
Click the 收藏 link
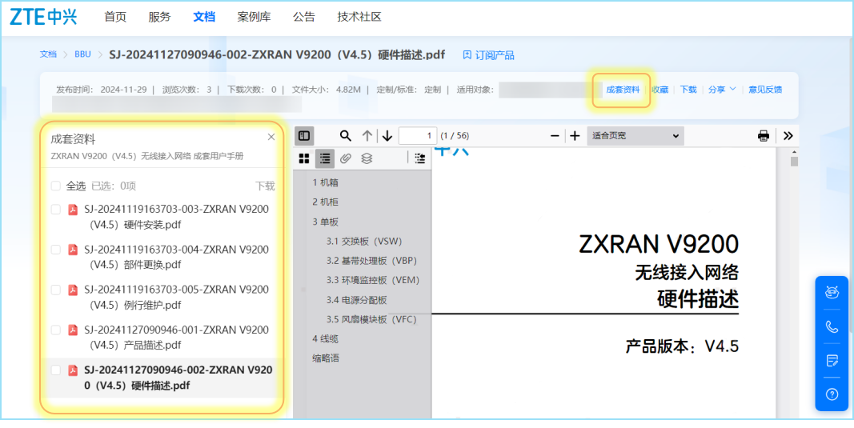660,90
